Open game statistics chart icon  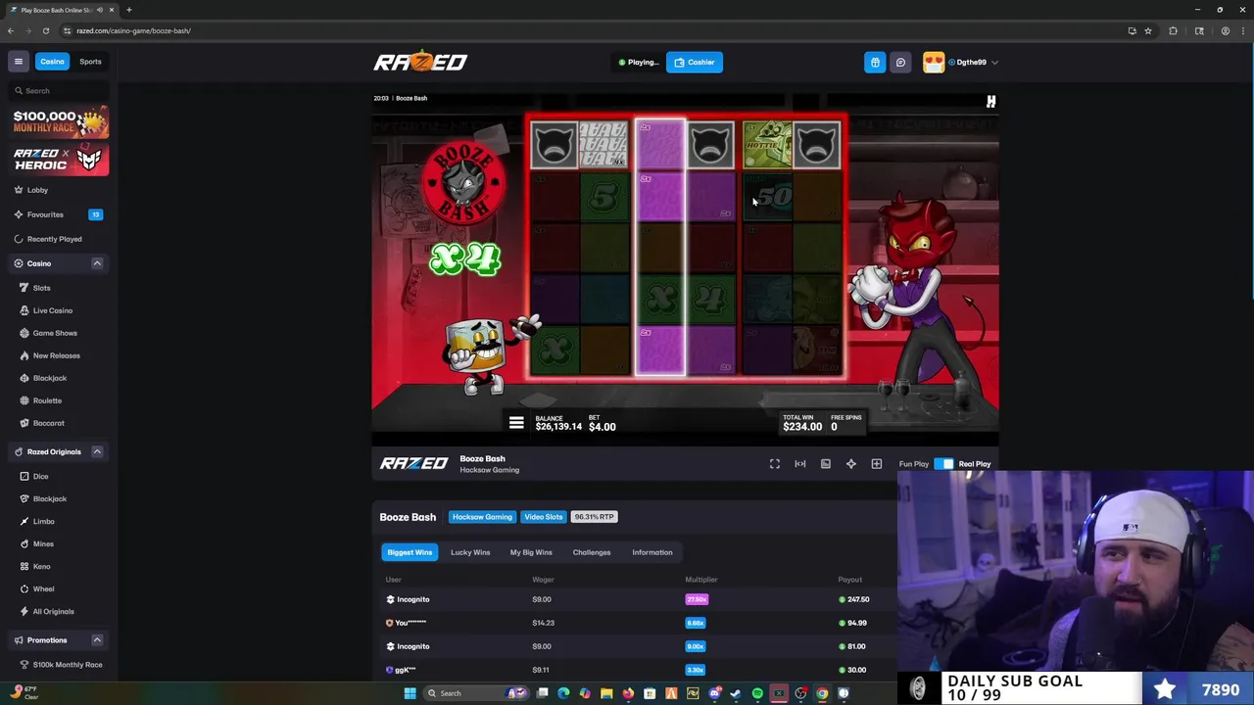click(x=826, y=464)
